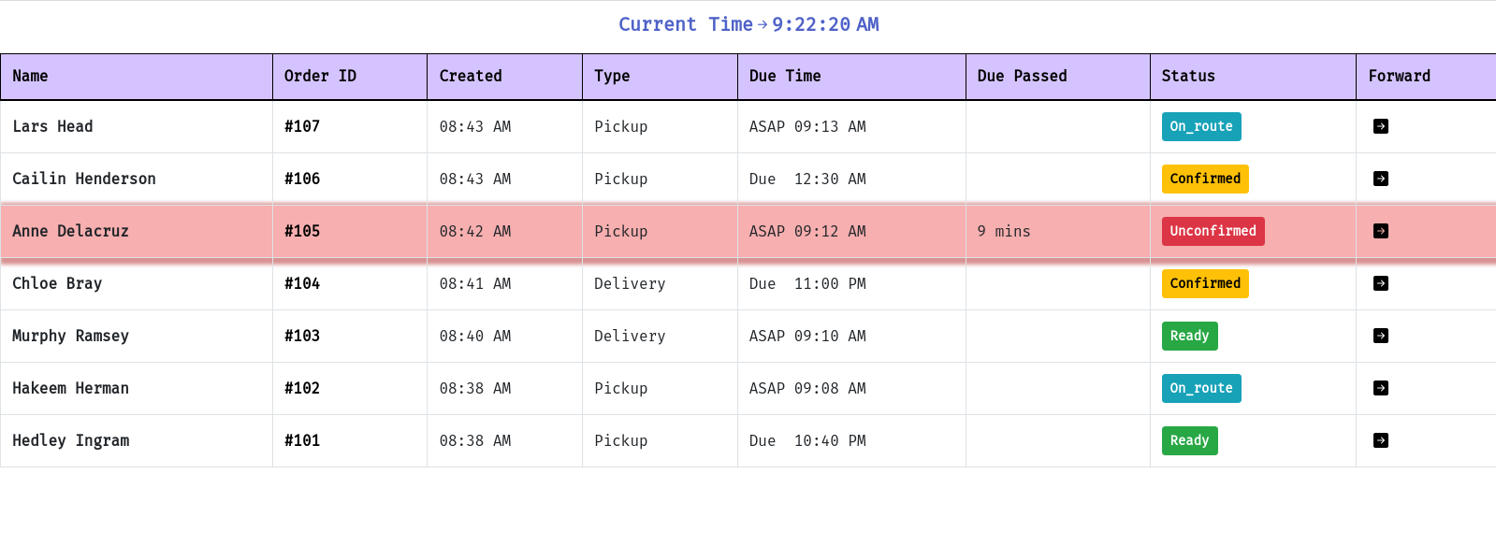1496x560 pixels.
Task: Click On_route badge for Hakeem Herman
Action: pyautogui.click(x=1200, y=388)
